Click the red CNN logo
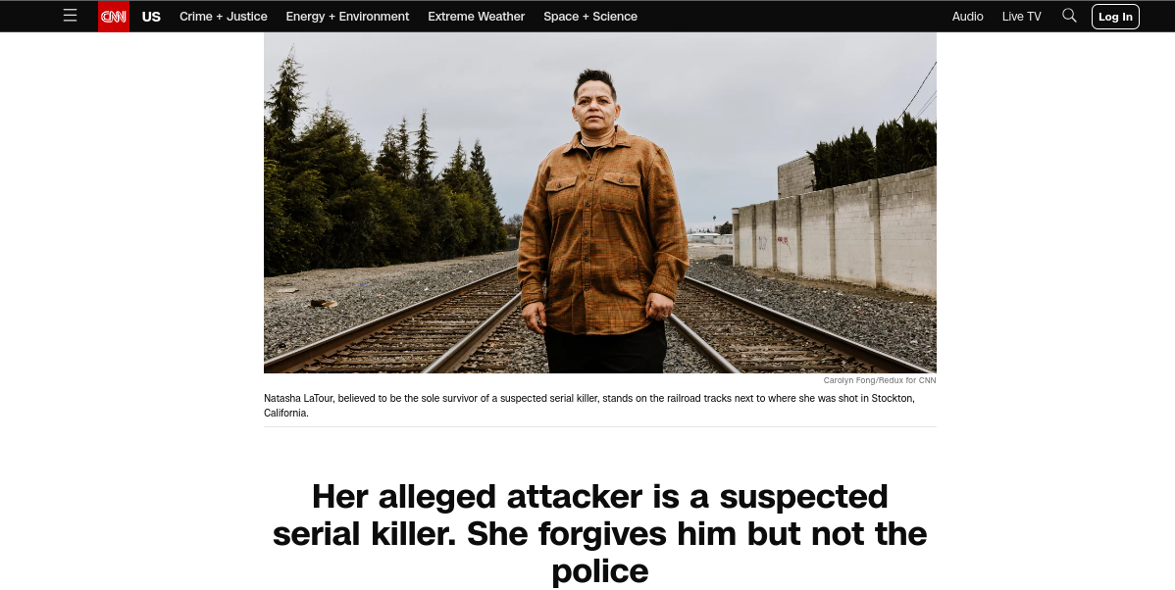Image resolution: width=1175 pixels, height=590 pixels. [x=114, y=17]
